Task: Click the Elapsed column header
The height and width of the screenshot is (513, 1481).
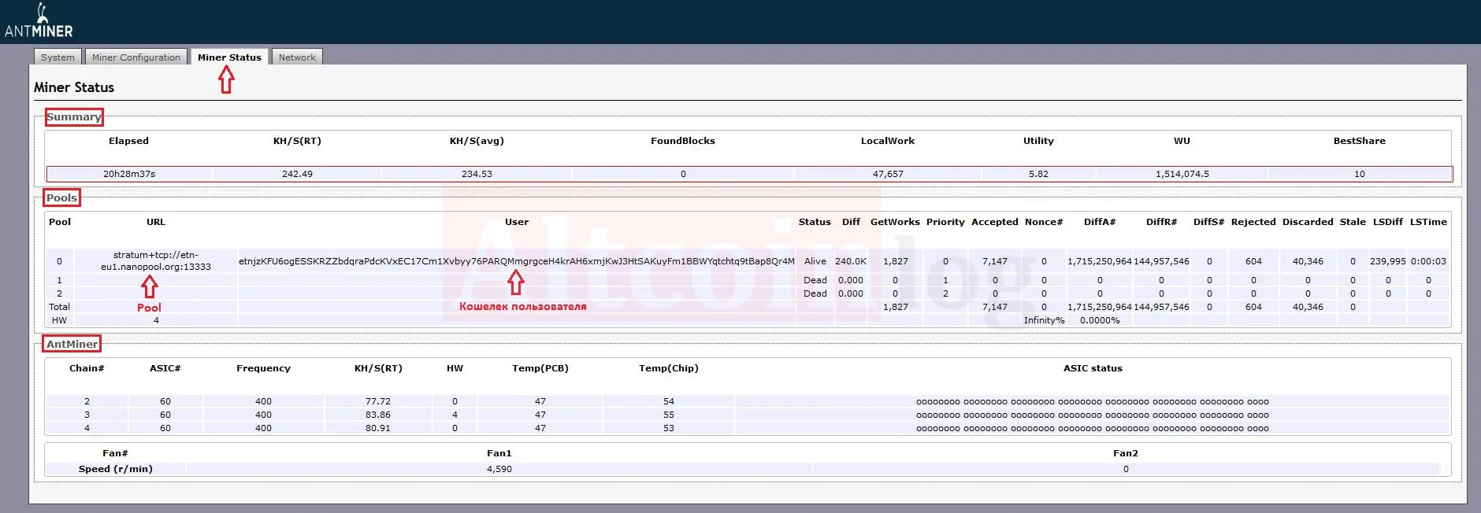Action: click(x=128, y=141)
